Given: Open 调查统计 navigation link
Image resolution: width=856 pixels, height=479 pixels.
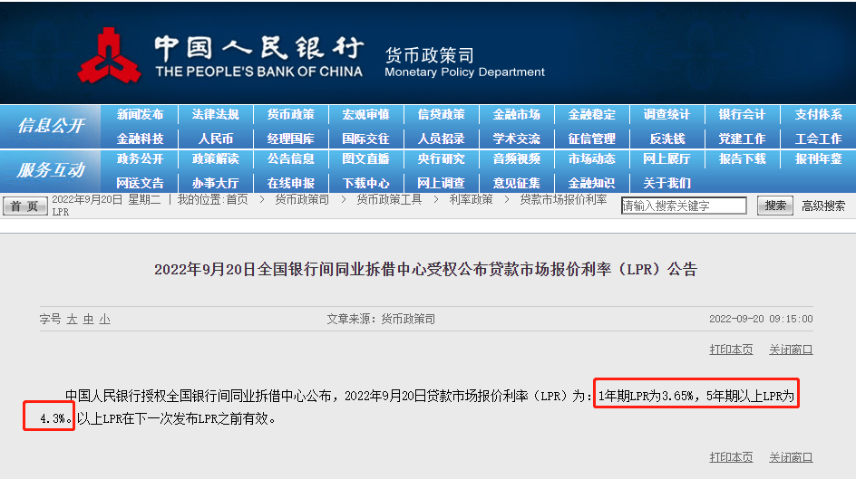Looking at the screenshot, I should click(666, 114).
